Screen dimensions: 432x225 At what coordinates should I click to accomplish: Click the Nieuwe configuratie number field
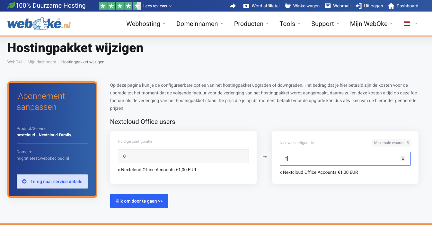pos(345,159)
